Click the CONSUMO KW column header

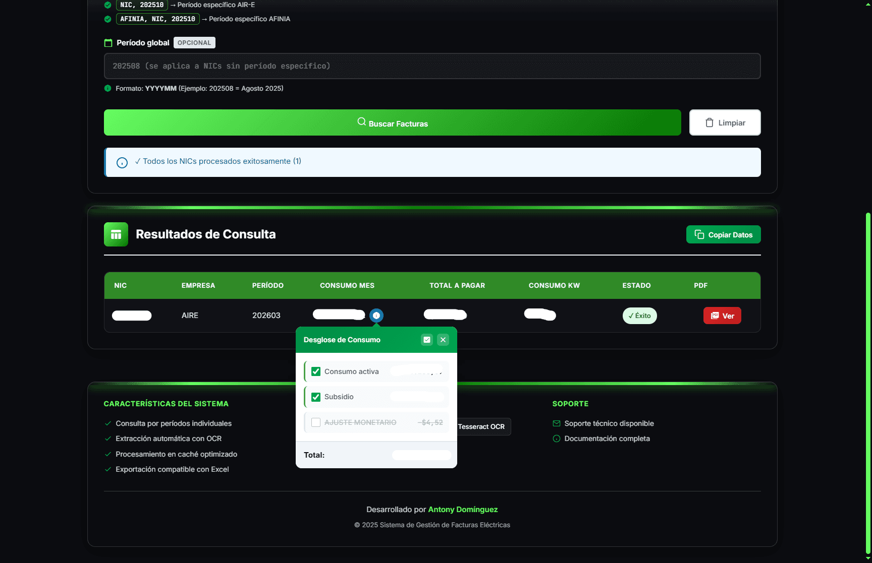point(554,285)
